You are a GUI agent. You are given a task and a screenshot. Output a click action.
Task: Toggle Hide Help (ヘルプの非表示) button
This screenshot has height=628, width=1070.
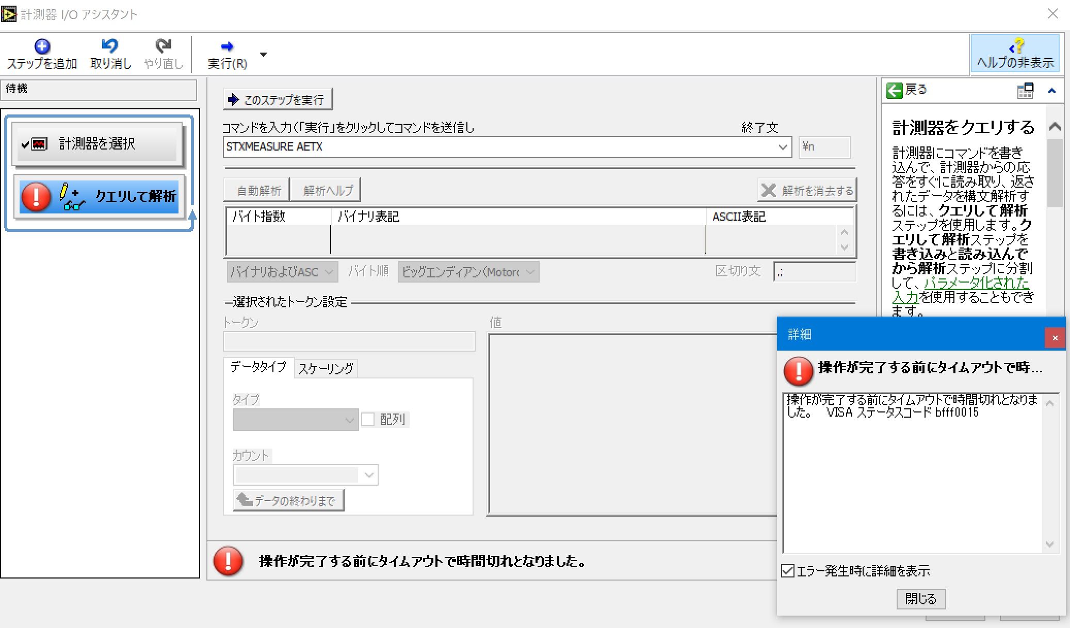pyautogui.click(x=1015, y=54)
